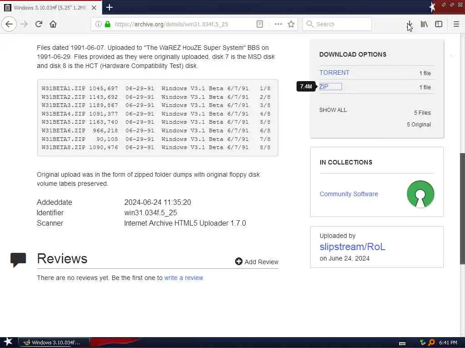
Task: Click the '1 file' count beside TORRENT
Action: [x=425, y=73]
